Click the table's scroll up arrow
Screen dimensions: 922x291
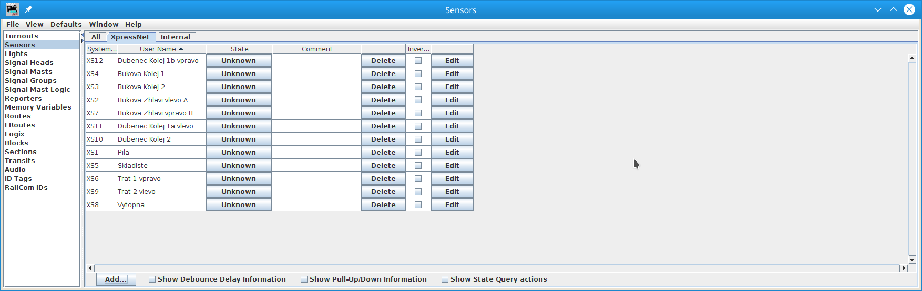tap(912, 58)
